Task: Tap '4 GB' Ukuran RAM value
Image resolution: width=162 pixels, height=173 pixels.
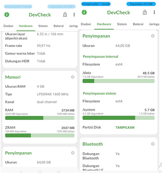Action: 40,86
